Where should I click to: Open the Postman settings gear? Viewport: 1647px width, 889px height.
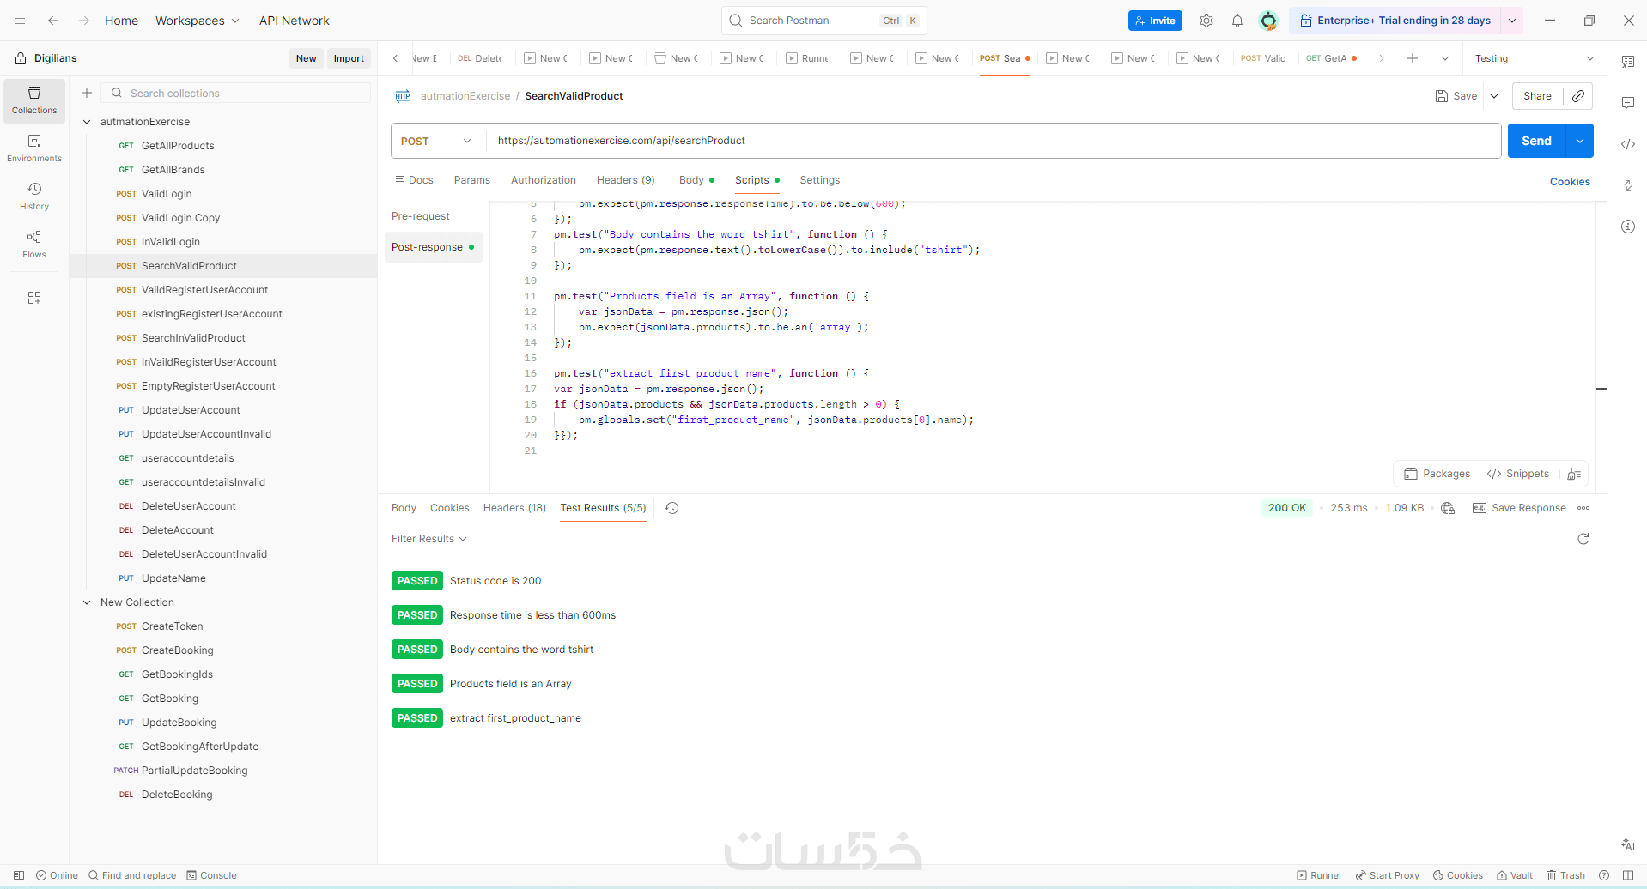pos(1206,21)
